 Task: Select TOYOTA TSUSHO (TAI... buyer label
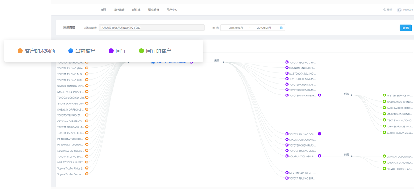point(71,156)
